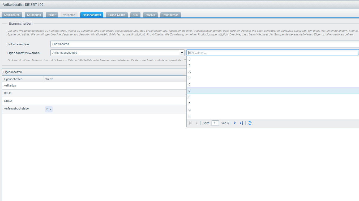This screenshot has height=201, width=359.
Task: Click the Werte column header
Action: tap(115, 79)
